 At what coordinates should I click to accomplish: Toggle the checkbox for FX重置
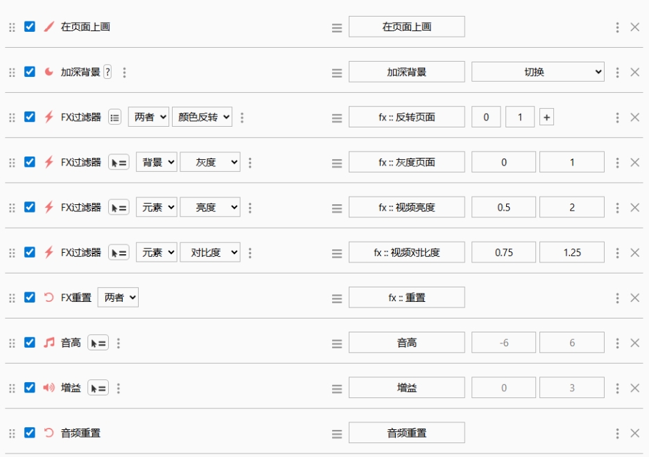coord(30,297)
